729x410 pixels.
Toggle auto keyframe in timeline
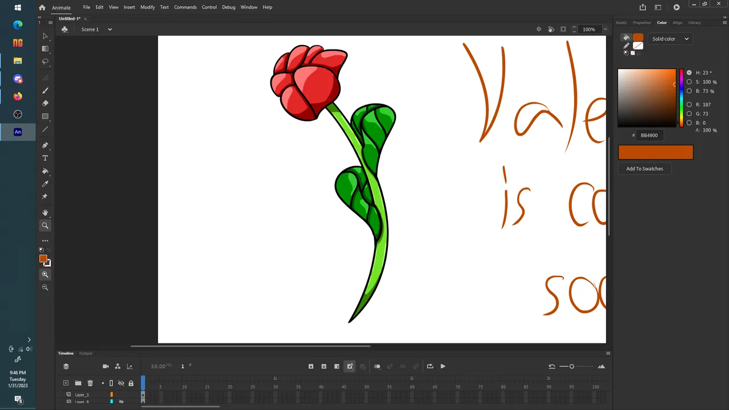pos(350,366)
